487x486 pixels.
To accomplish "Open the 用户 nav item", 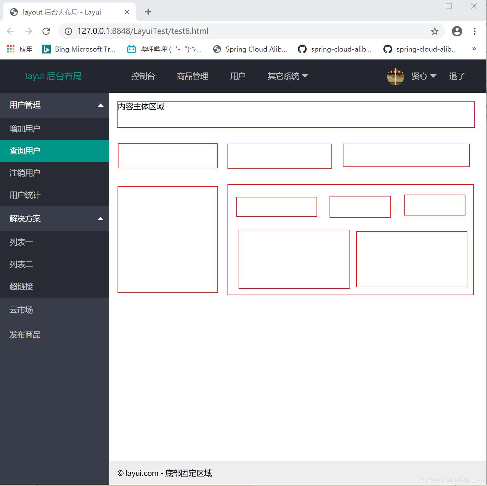I will click(238, 76).
